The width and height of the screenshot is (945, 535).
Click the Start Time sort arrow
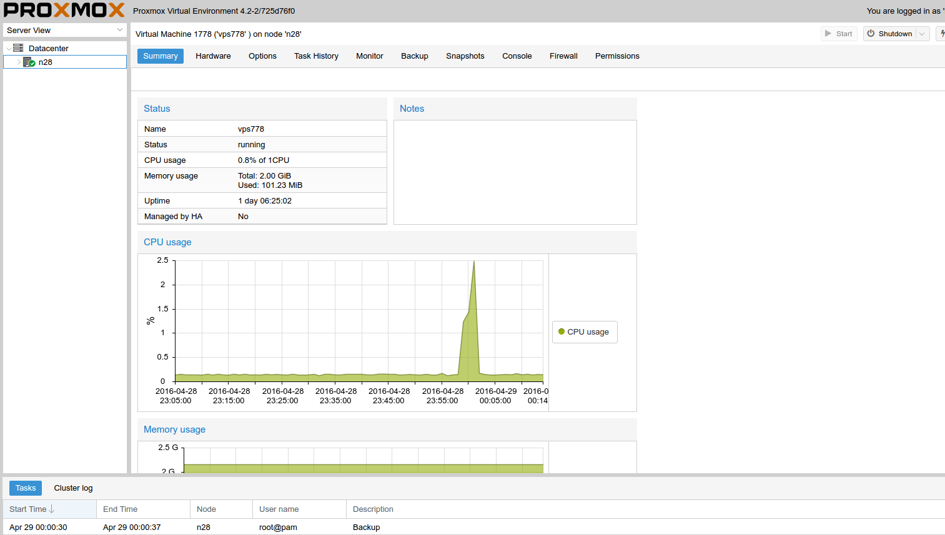point(52,509)
